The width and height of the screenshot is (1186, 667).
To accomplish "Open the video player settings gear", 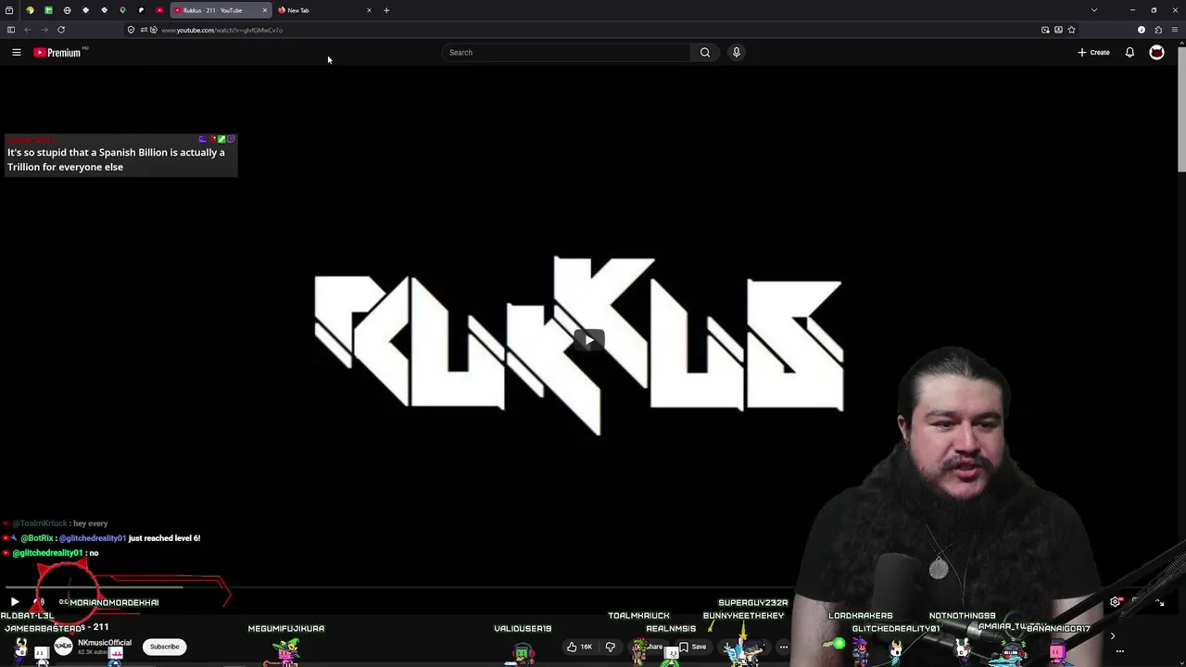I will coord(1115,602).
